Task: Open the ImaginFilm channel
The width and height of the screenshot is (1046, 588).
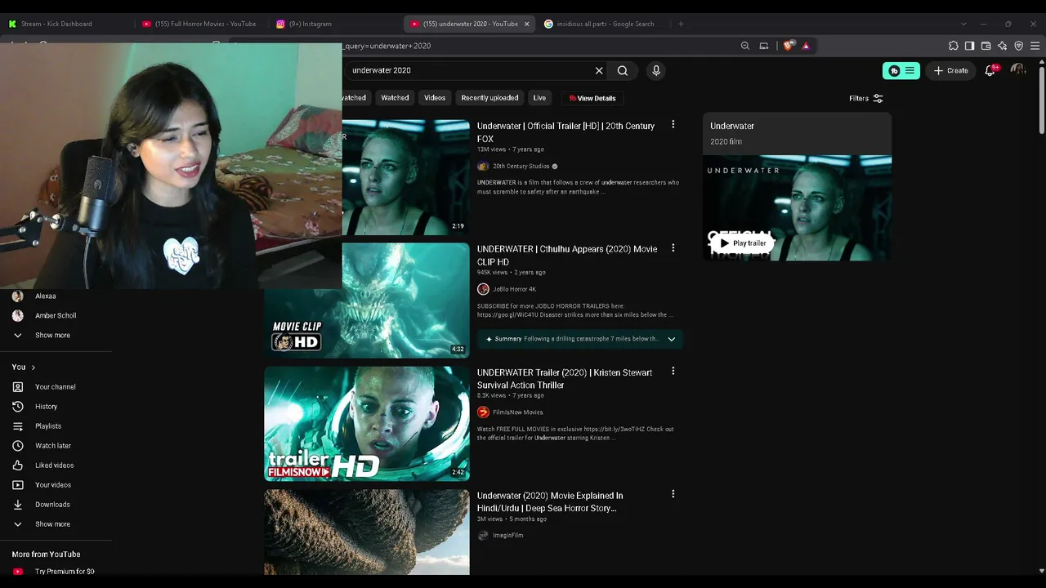Action: tap(507, 536)
